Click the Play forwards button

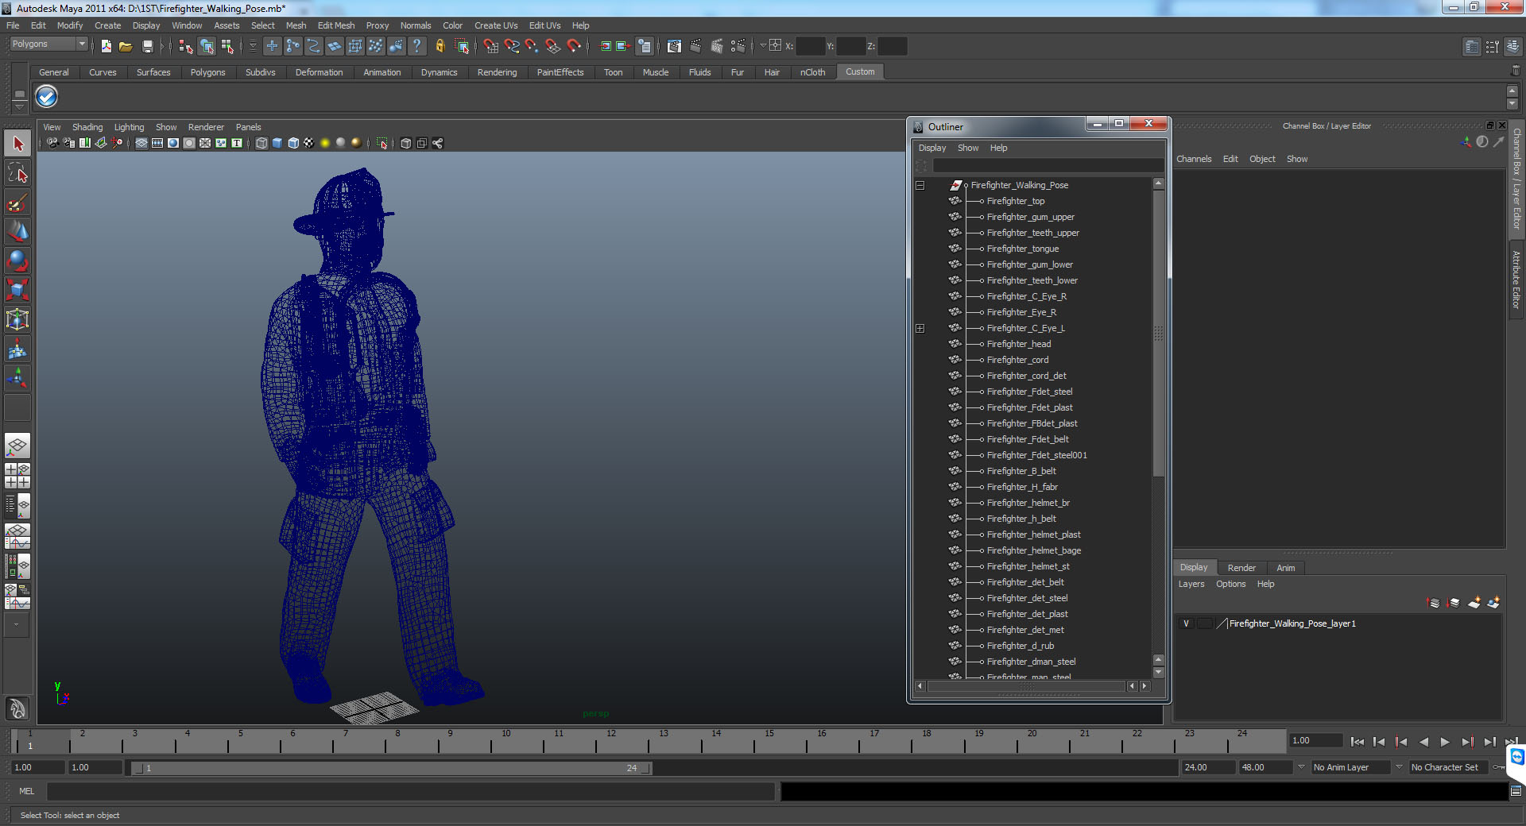[1445, 742]
